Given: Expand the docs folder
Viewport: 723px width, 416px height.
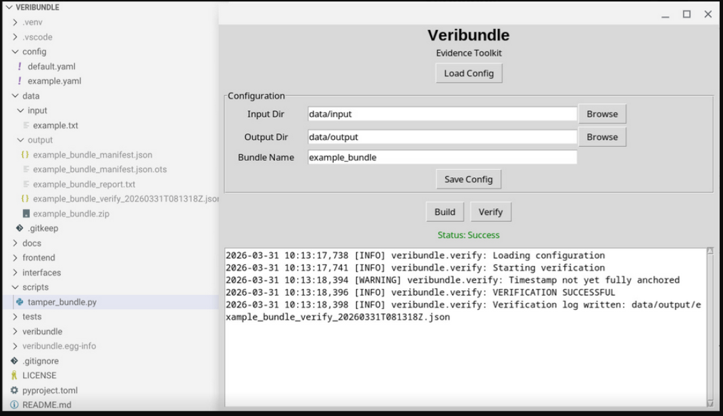Looking at the screenshot, I should pos(15,243).
